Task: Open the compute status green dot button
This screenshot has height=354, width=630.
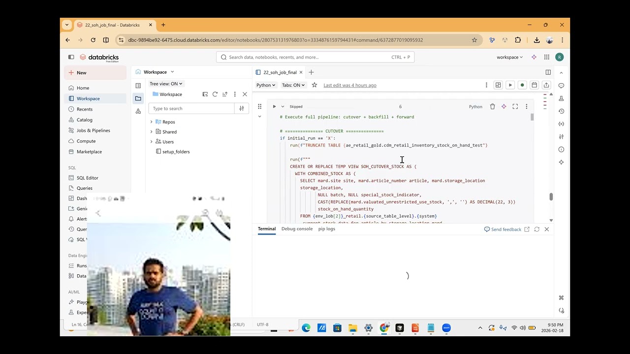Action: (x=522, y=85)
